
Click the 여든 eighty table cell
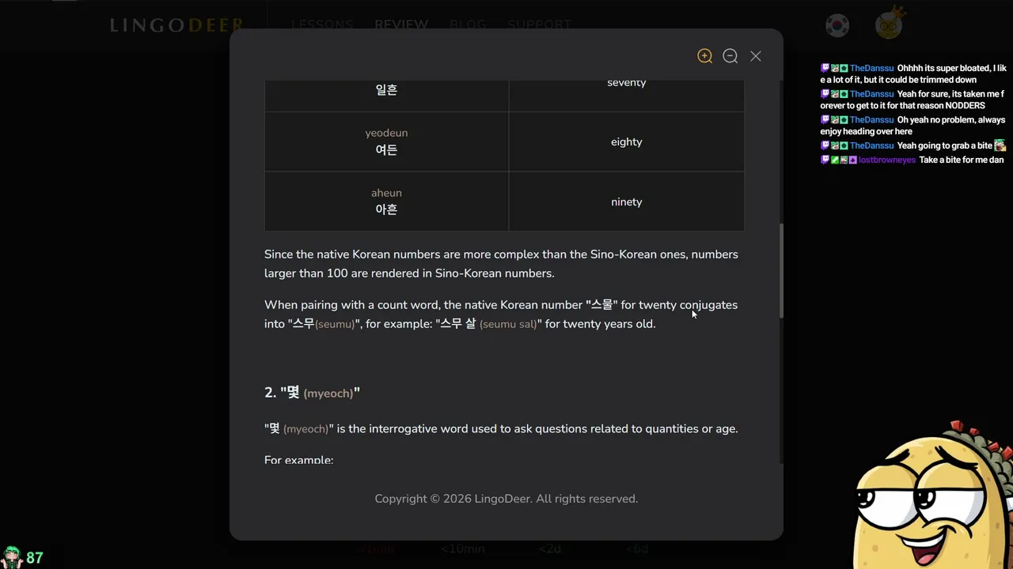coord(386,142)
